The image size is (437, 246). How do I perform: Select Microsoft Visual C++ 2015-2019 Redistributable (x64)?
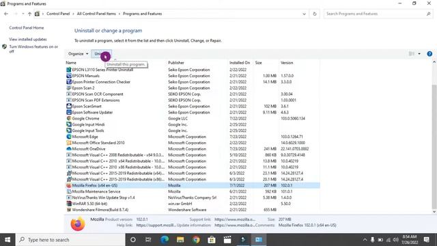(193, 173)
